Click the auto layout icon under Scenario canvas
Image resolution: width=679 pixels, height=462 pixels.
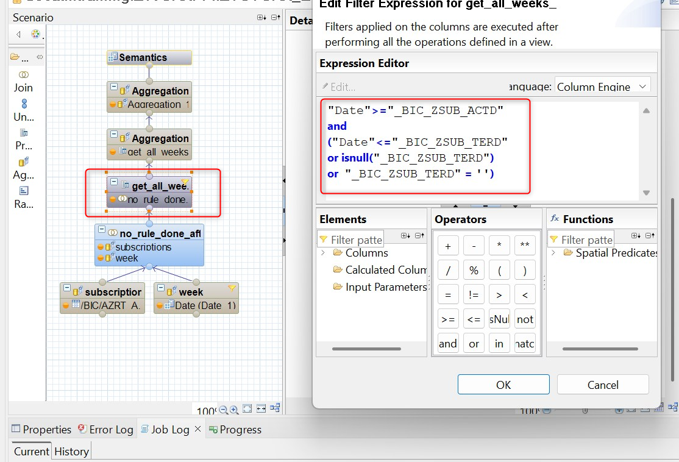tap(275, 408)
